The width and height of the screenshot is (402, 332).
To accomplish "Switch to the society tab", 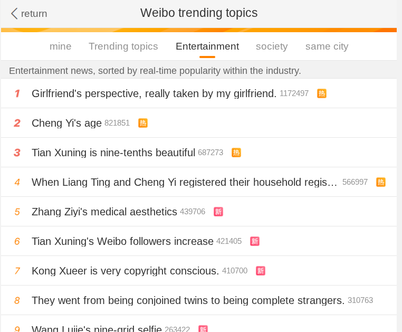I will point(272,46).
